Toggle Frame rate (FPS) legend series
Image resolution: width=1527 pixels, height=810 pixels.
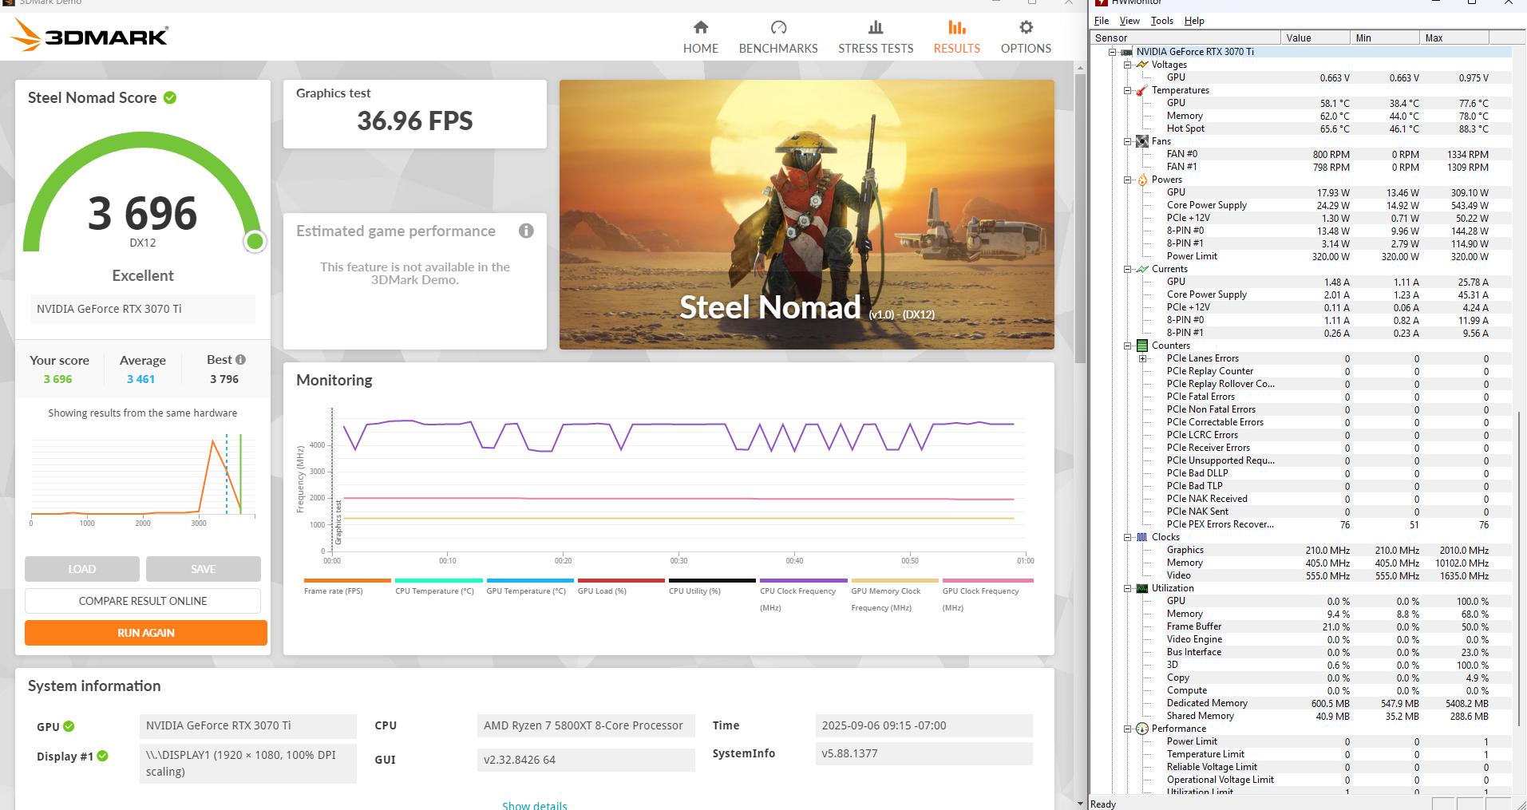(347, 587)
